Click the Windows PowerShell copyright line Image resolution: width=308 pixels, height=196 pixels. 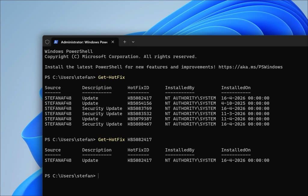(121, 56)
